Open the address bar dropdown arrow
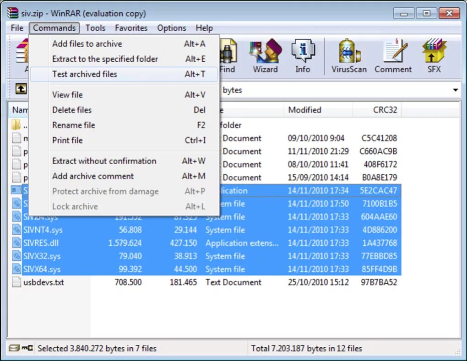The width and height of the screenshot is (467, 361). [456, 90]
